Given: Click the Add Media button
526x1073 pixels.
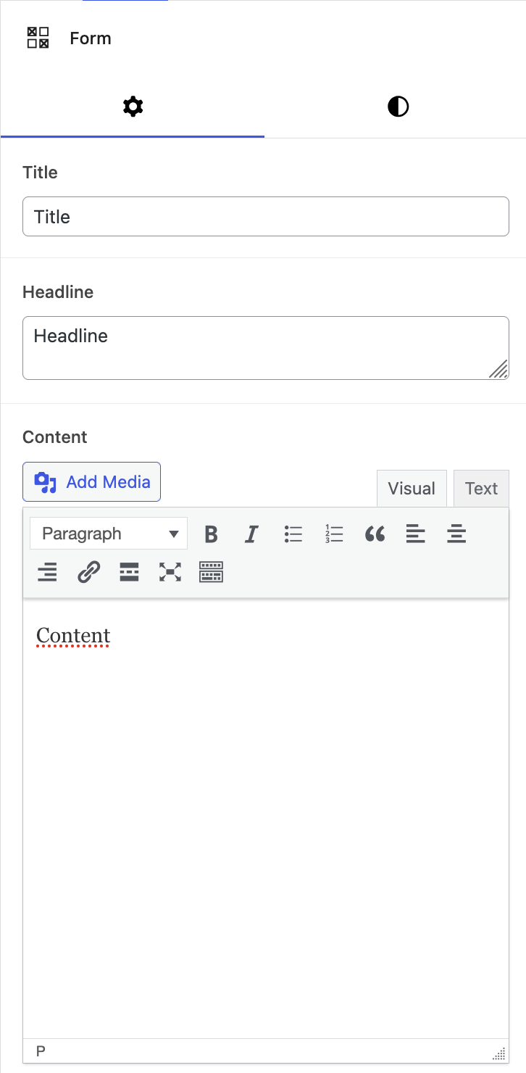Looking at the screenshot, I should [92, 482].
